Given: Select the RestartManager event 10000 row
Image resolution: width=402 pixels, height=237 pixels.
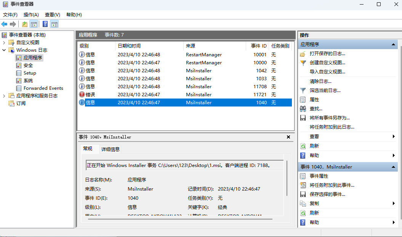Looking at the screenshot, I should point(185,63).
